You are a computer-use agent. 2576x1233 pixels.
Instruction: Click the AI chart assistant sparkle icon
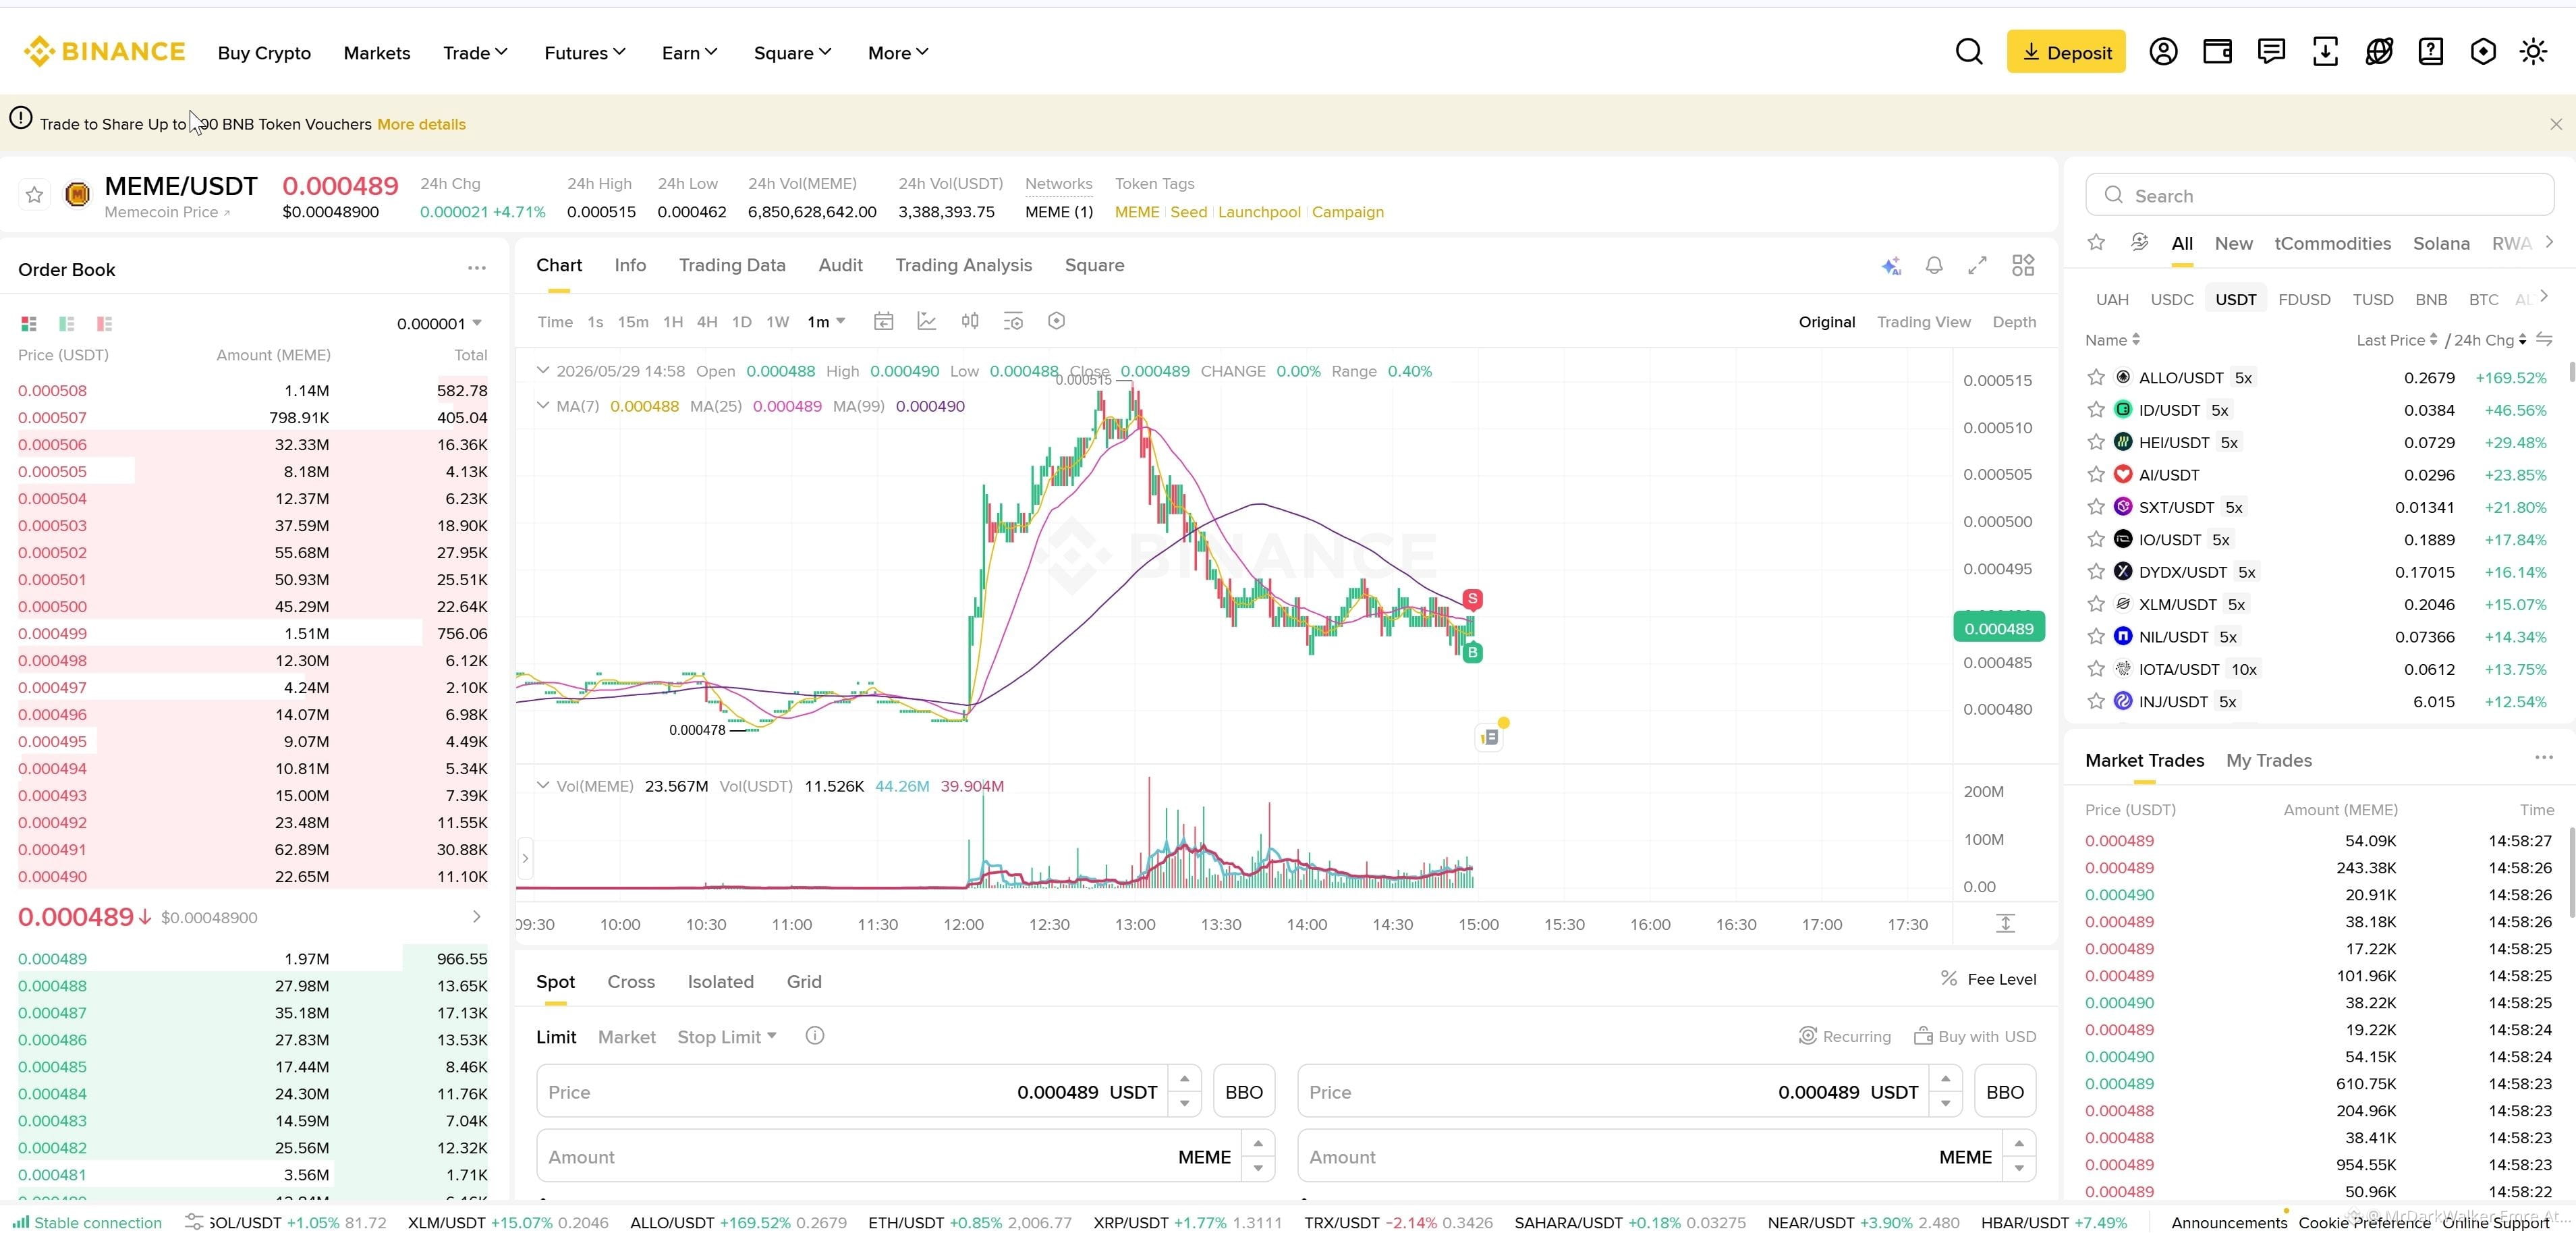click(x=1890, y=265)
